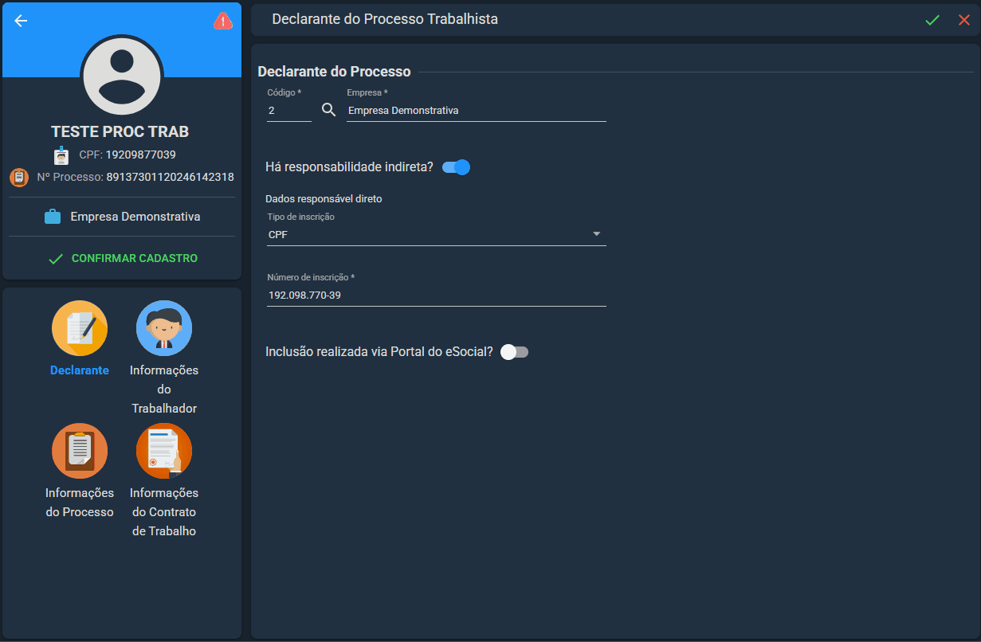
Task: Click the Tipo de inscrição dropdown arrow
Action: tap(597, 234)
